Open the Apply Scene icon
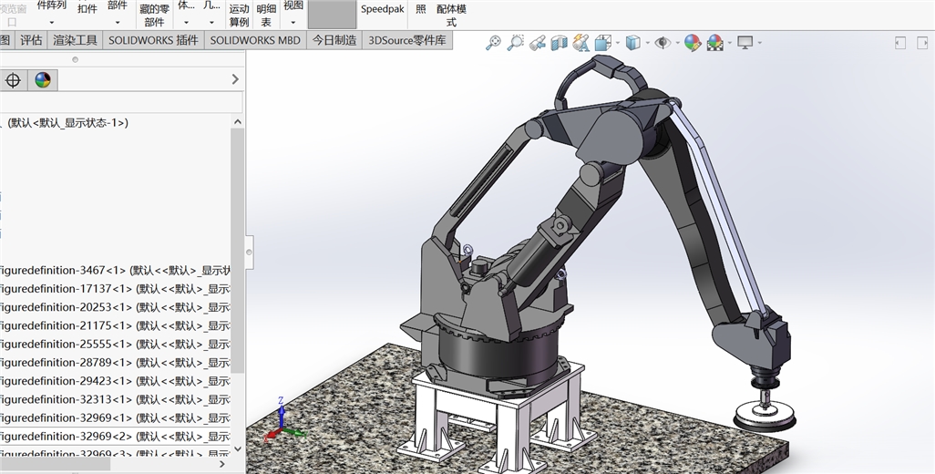The width and height of the screenshot is (935, 474). pyautogui.click(x=714, y=42)
